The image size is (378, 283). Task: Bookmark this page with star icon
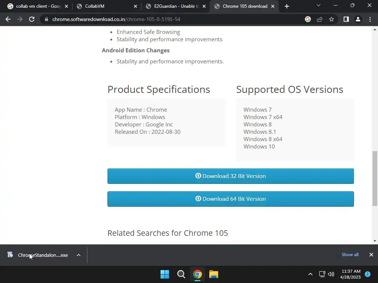[x=331, y=19]
